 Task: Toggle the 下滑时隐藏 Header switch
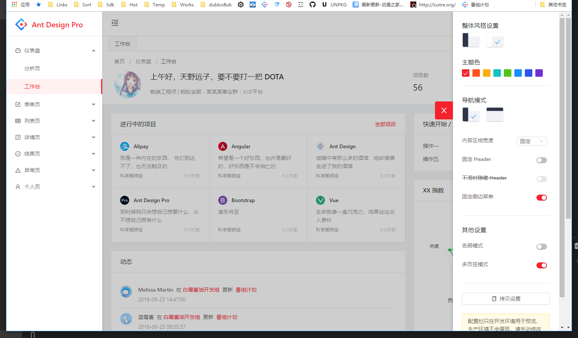(x=542, y=179)
